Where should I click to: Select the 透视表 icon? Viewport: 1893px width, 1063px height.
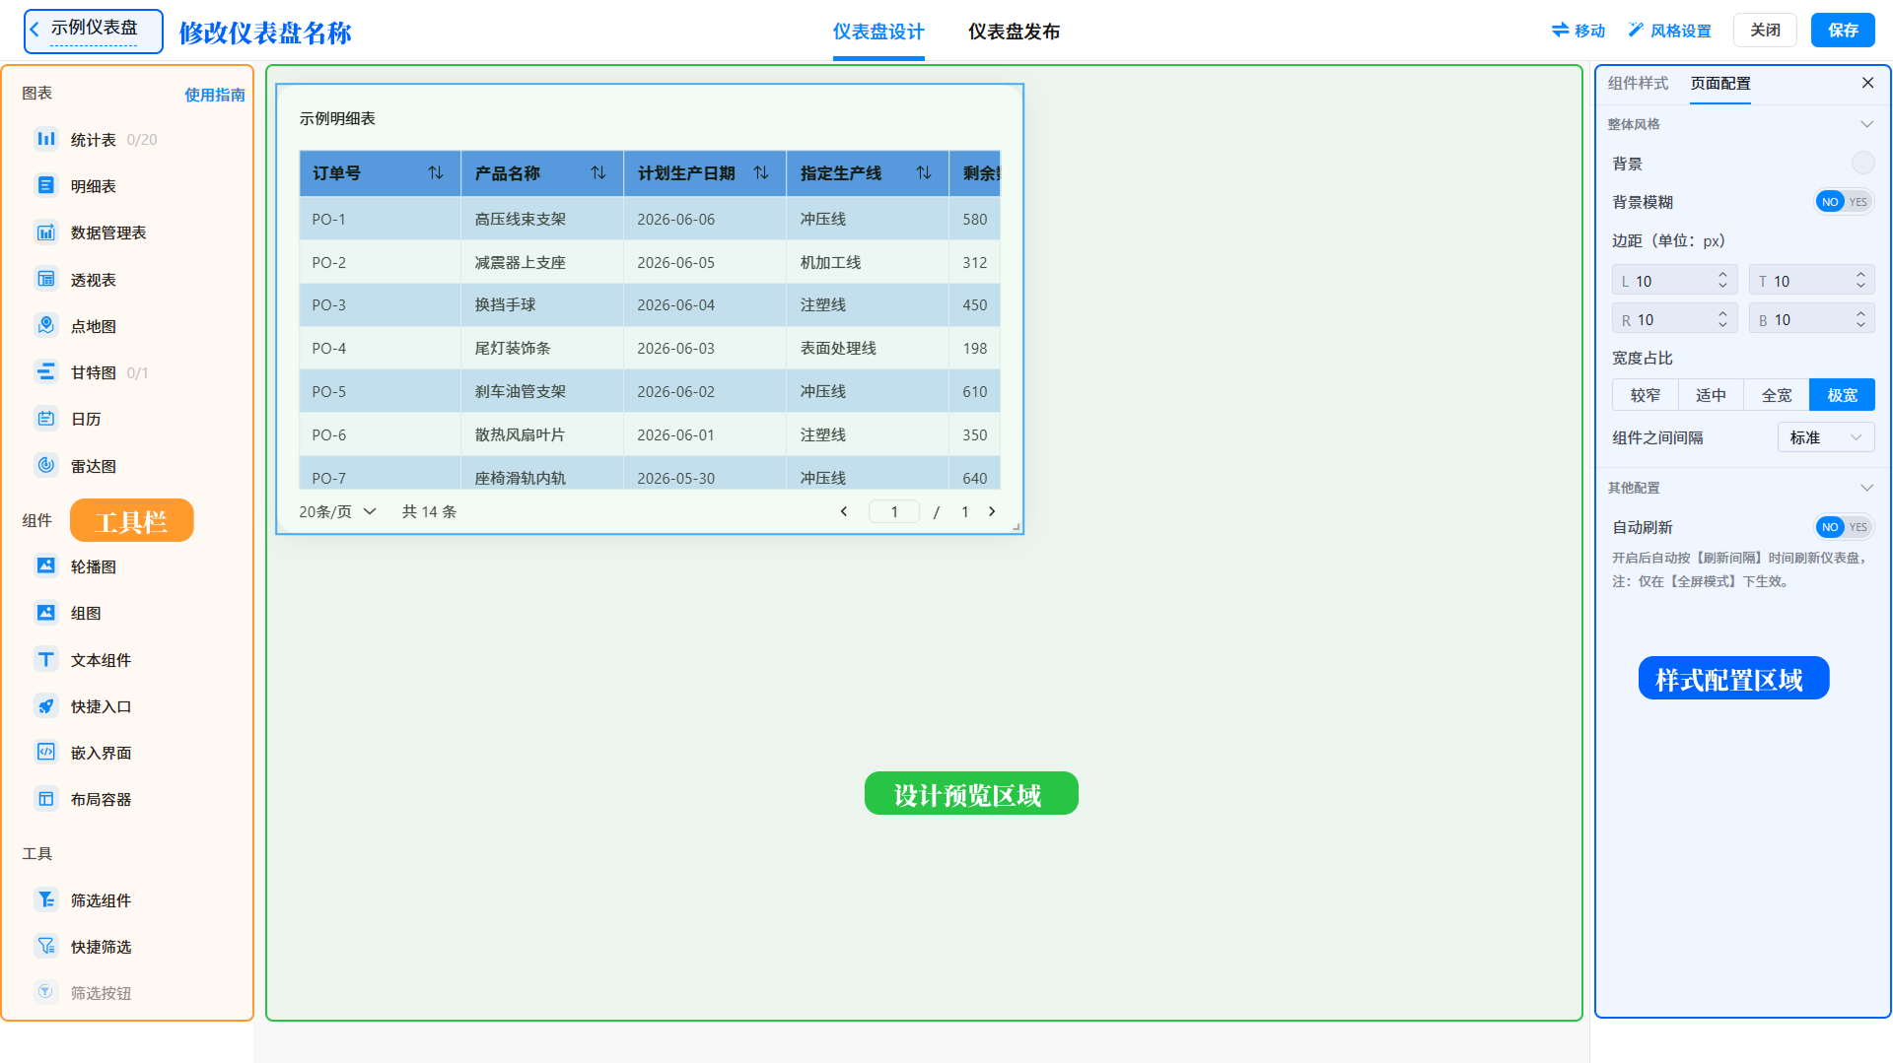pos(46,279)
